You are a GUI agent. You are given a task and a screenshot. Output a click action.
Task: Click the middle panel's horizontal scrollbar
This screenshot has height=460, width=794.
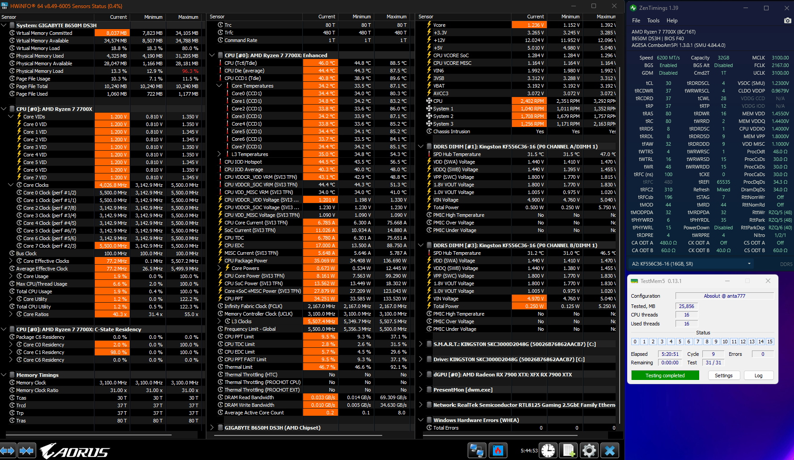(x=298, y=435)
